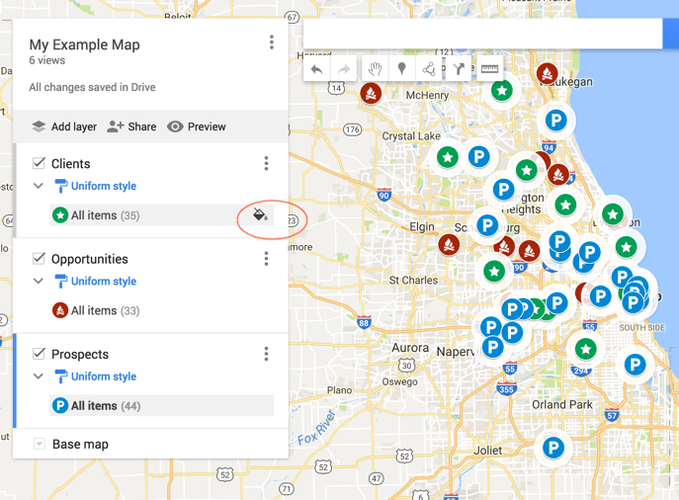
Task: Select the Measure distances ruler tool
Action: 490,68
